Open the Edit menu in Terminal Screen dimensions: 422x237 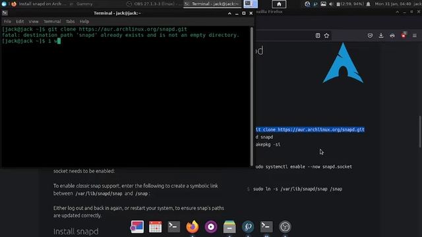click(x=20, y=21)
